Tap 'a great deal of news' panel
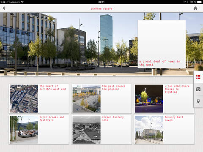This screenshot has height=152, width=203. 162,44
